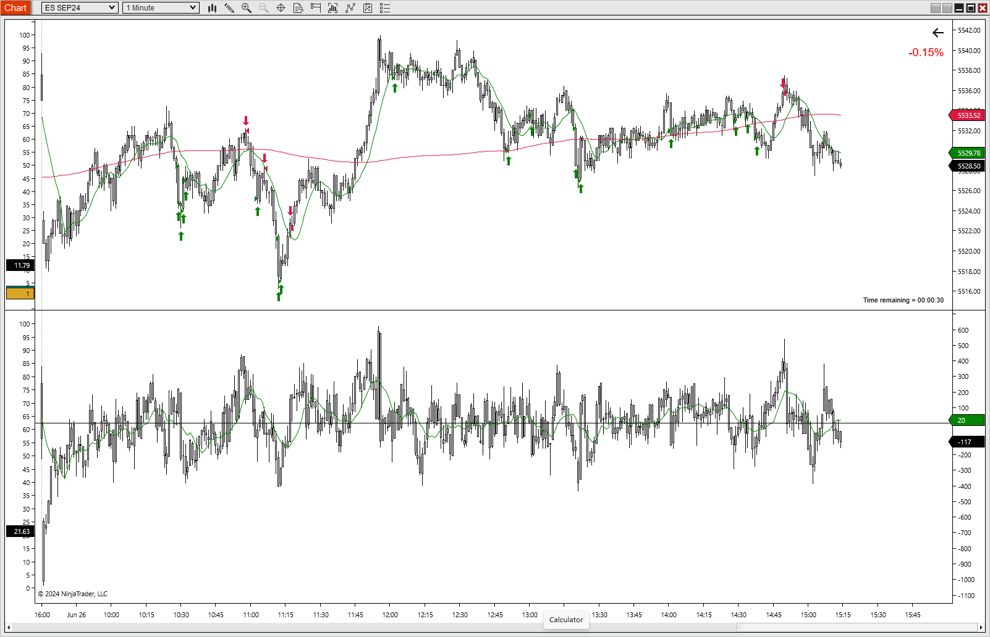Click the 12:00 time axis label

coord(390,615)
